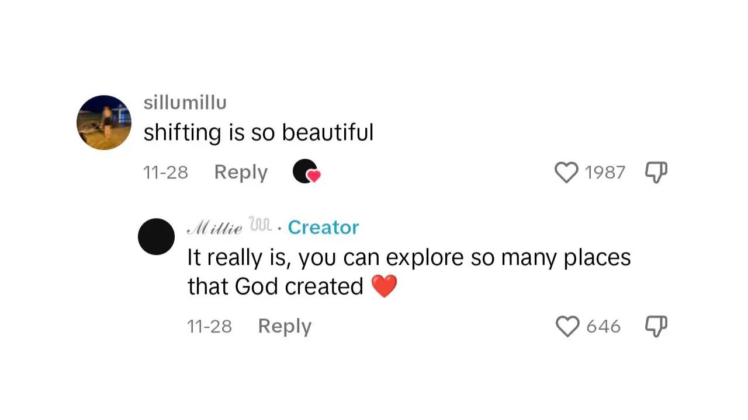The width and height of the screenshot is (748, 420).
Task: Select the creator's reply message text
Action: (x=408, y=257)
